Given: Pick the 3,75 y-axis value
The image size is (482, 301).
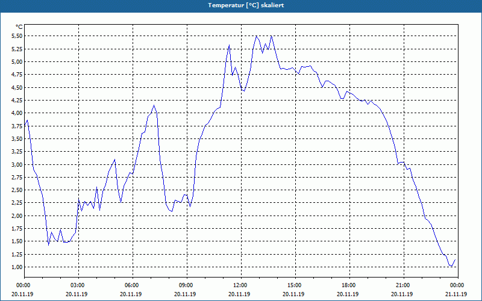Looking at the screenshot, I should coord(17,126).
